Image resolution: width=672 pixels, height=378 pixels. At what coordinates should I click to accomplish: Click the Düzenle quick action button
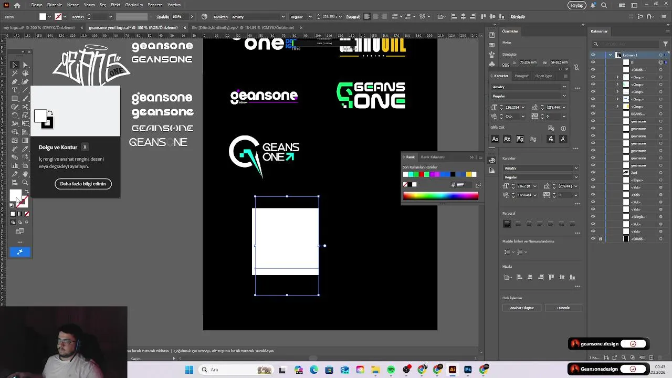[x=563, y=308]
